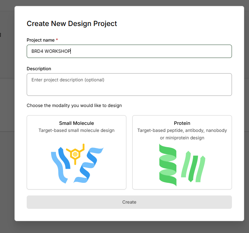The width and height of the screenshot is (249, 233).
Task: Click the blue S-shaped ribbon right of the ligand
Action: tap(89, 165)
